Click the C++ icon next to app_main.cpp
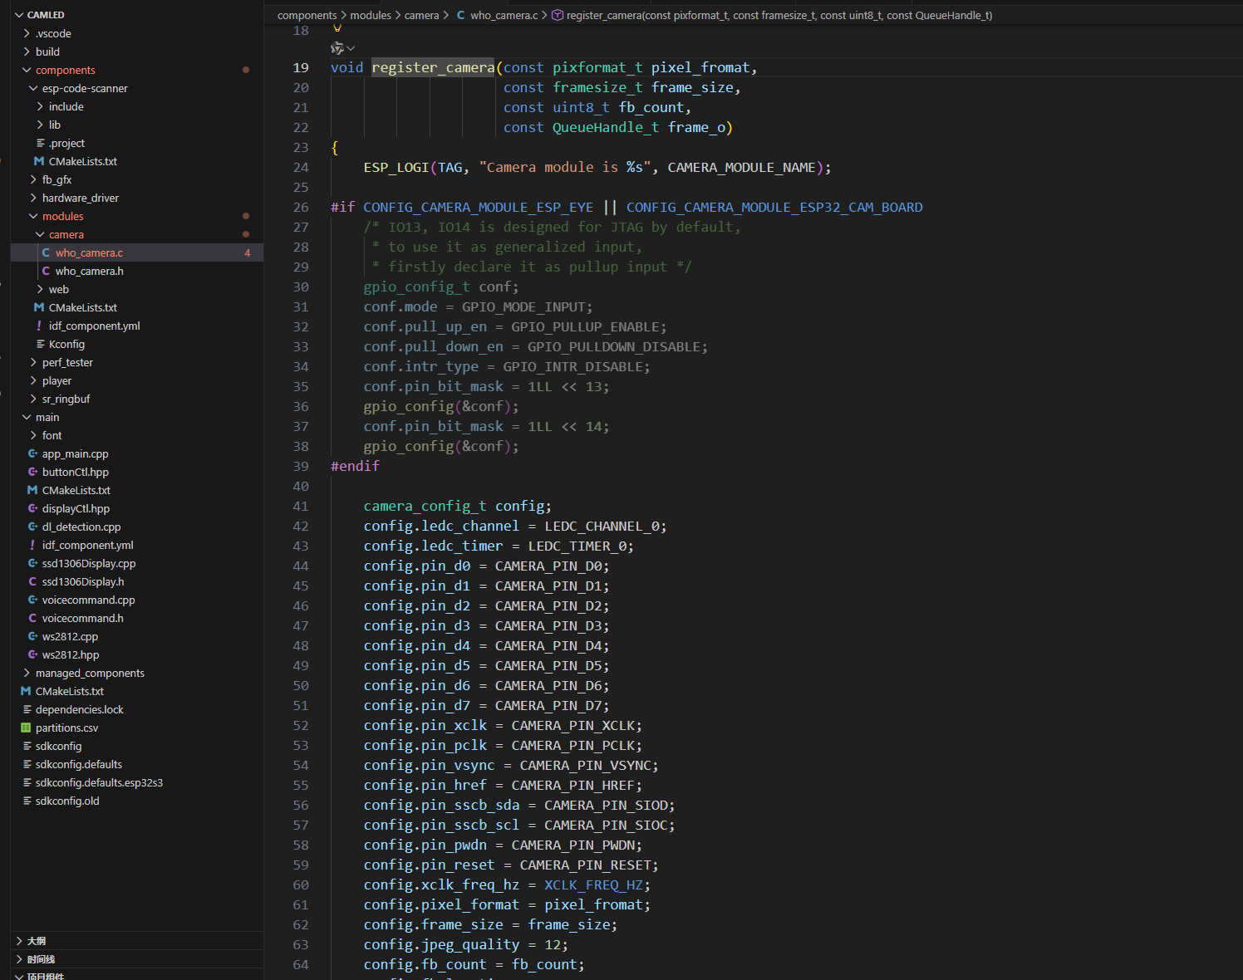 pyautogui.click(x=32, y=454)
